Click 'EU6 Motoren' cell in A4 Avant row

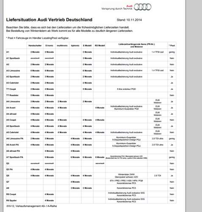(x=158, y=108)
